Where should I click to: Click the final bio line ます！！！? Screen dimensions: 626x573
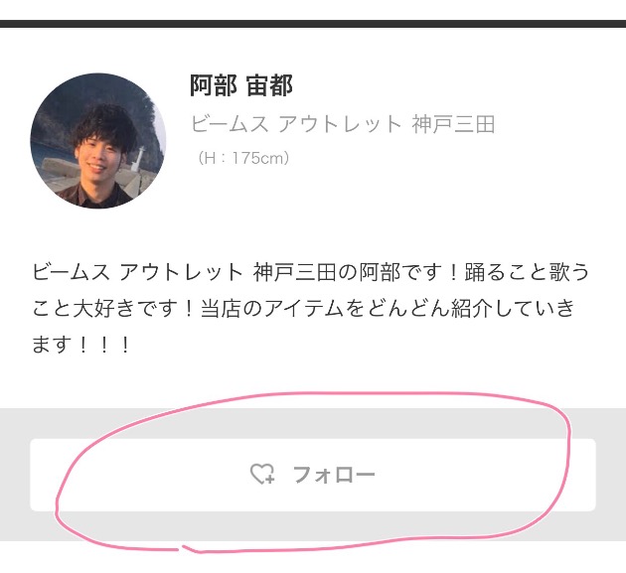pyautogui.click(x=81, y=345)
